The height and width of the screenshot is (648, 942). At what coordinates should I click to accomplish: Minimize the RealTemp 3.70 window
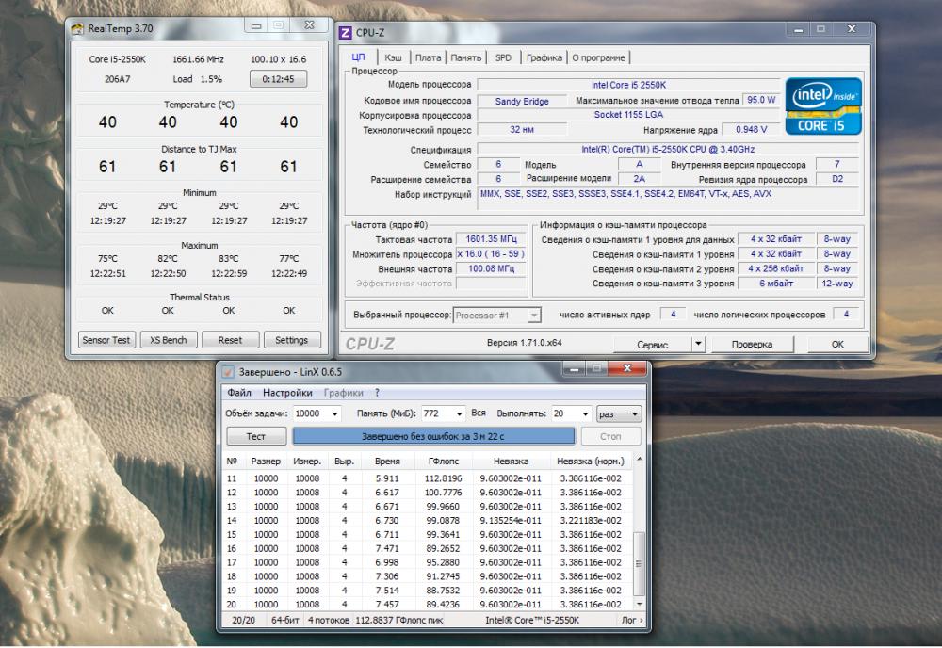[256, 25]
